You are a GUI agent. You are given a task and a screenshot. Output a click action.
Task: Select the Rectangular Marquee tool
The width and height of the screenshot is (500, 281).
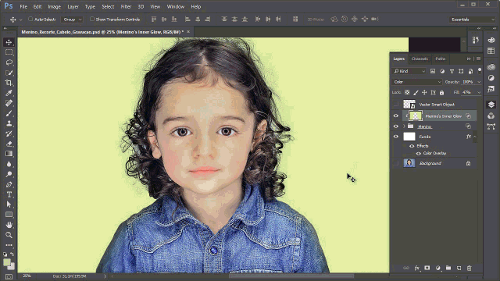click(9, 52)
